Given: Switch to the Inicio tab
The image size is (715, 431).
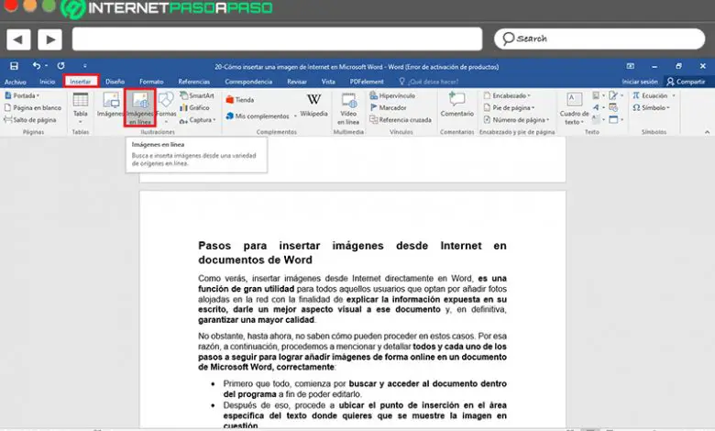Looking at the screenshot, I should [47, 82].
